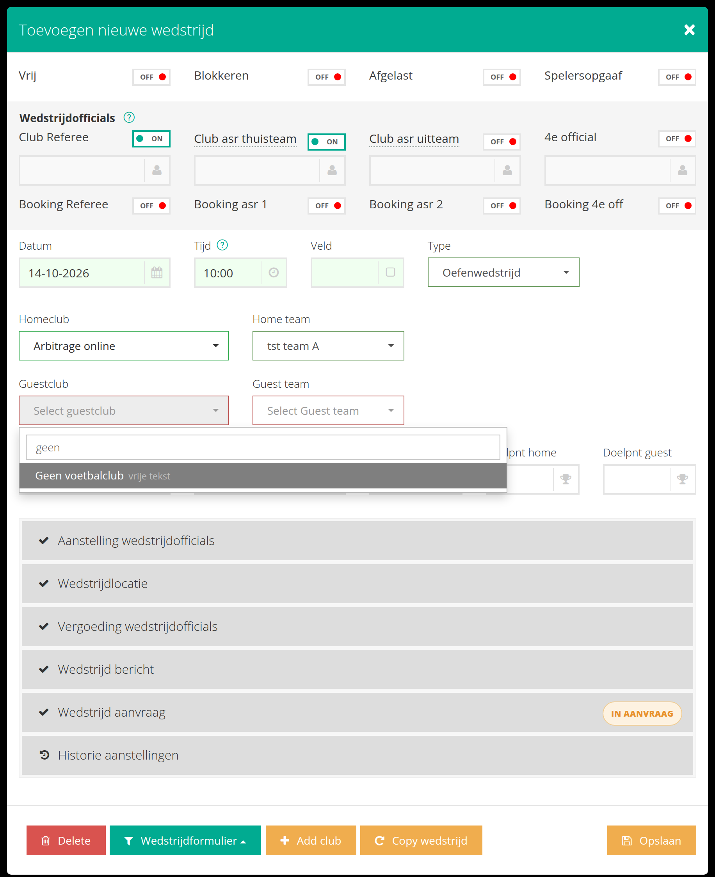The height and width of the screenshot is (877, 715).
Task: Select Geen voetbalclub option in list
Action: (263, 476)
